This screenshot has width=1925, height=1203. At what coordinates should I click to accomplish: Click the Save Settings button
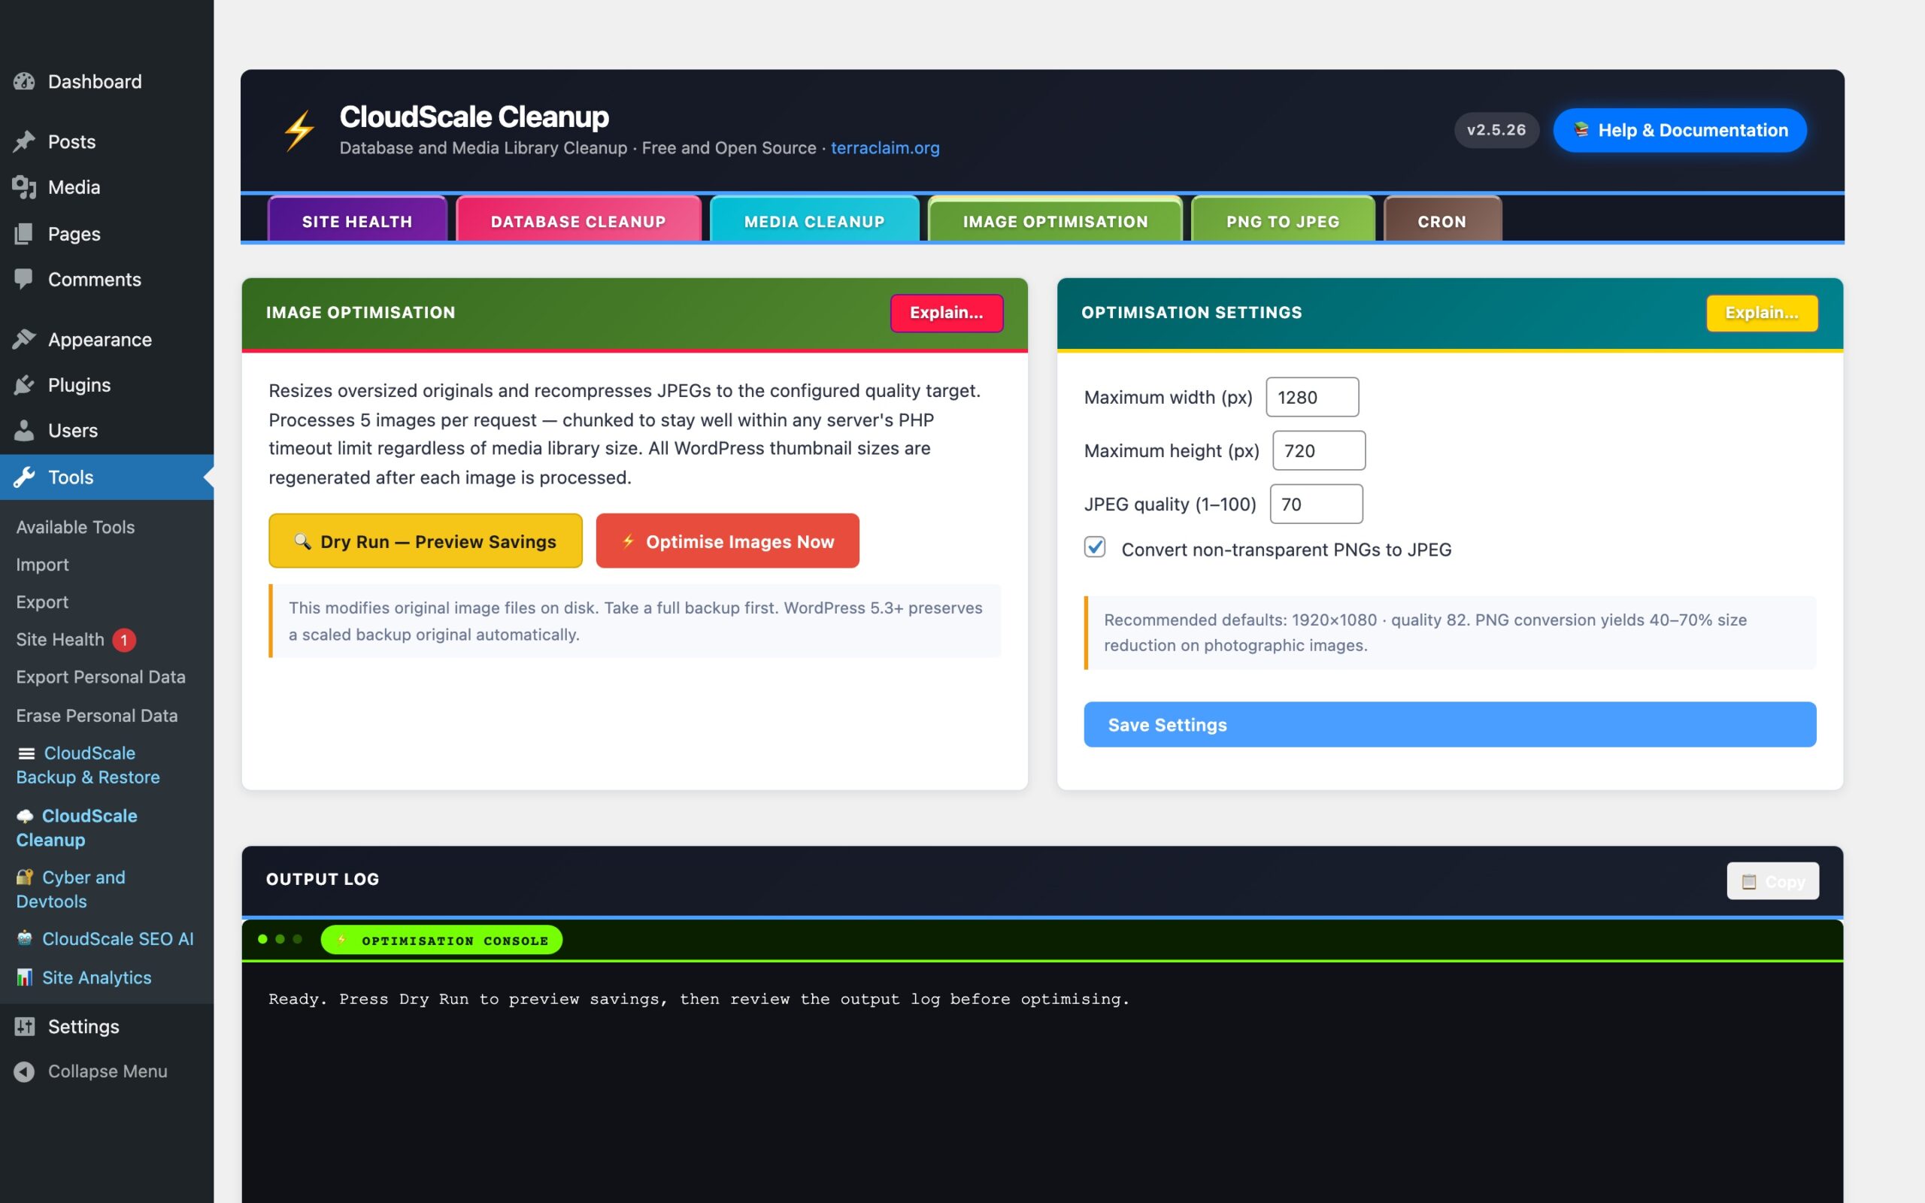(1449, 724)
